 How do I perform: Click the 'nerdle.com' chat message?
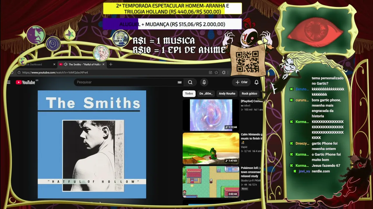321,171
